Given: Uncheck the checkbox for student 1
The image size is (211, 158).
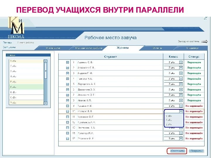Looking at the screenshot, I should coord(68,62).
